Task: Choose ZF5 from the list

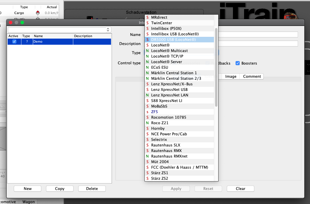Action: [x=179, y=112]
